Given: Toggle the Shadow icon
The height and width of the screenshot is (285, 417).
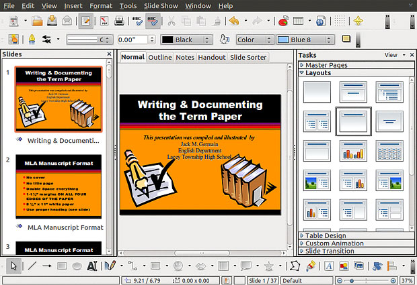Looking at the screenshot, I should click(346, 40).
